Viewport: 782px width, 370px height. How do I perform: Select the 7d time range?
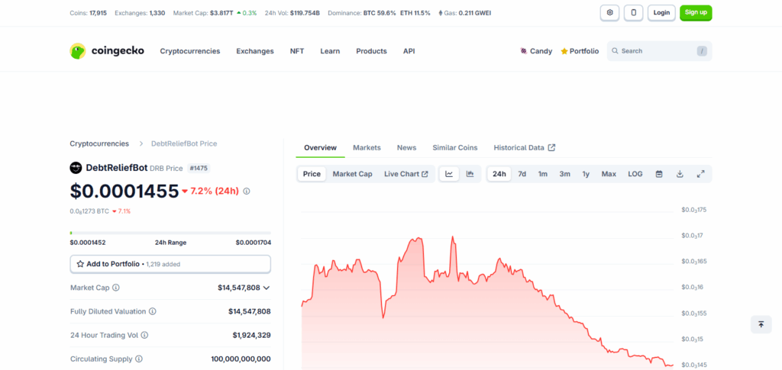point(522,174)
